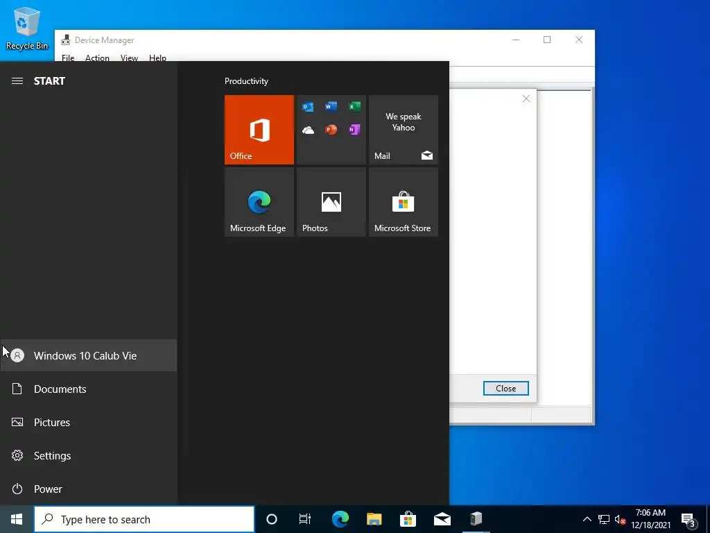Click the Close button in the dialog
Image resolution: width=710 pixels, height=533 pixels.
click(x=505, y=389)
